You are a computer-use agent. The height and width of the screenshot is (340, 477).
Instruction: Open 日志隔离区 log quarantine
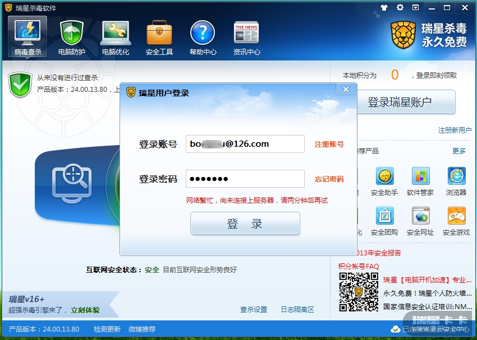pyautogui.click(x=297, y=310)
